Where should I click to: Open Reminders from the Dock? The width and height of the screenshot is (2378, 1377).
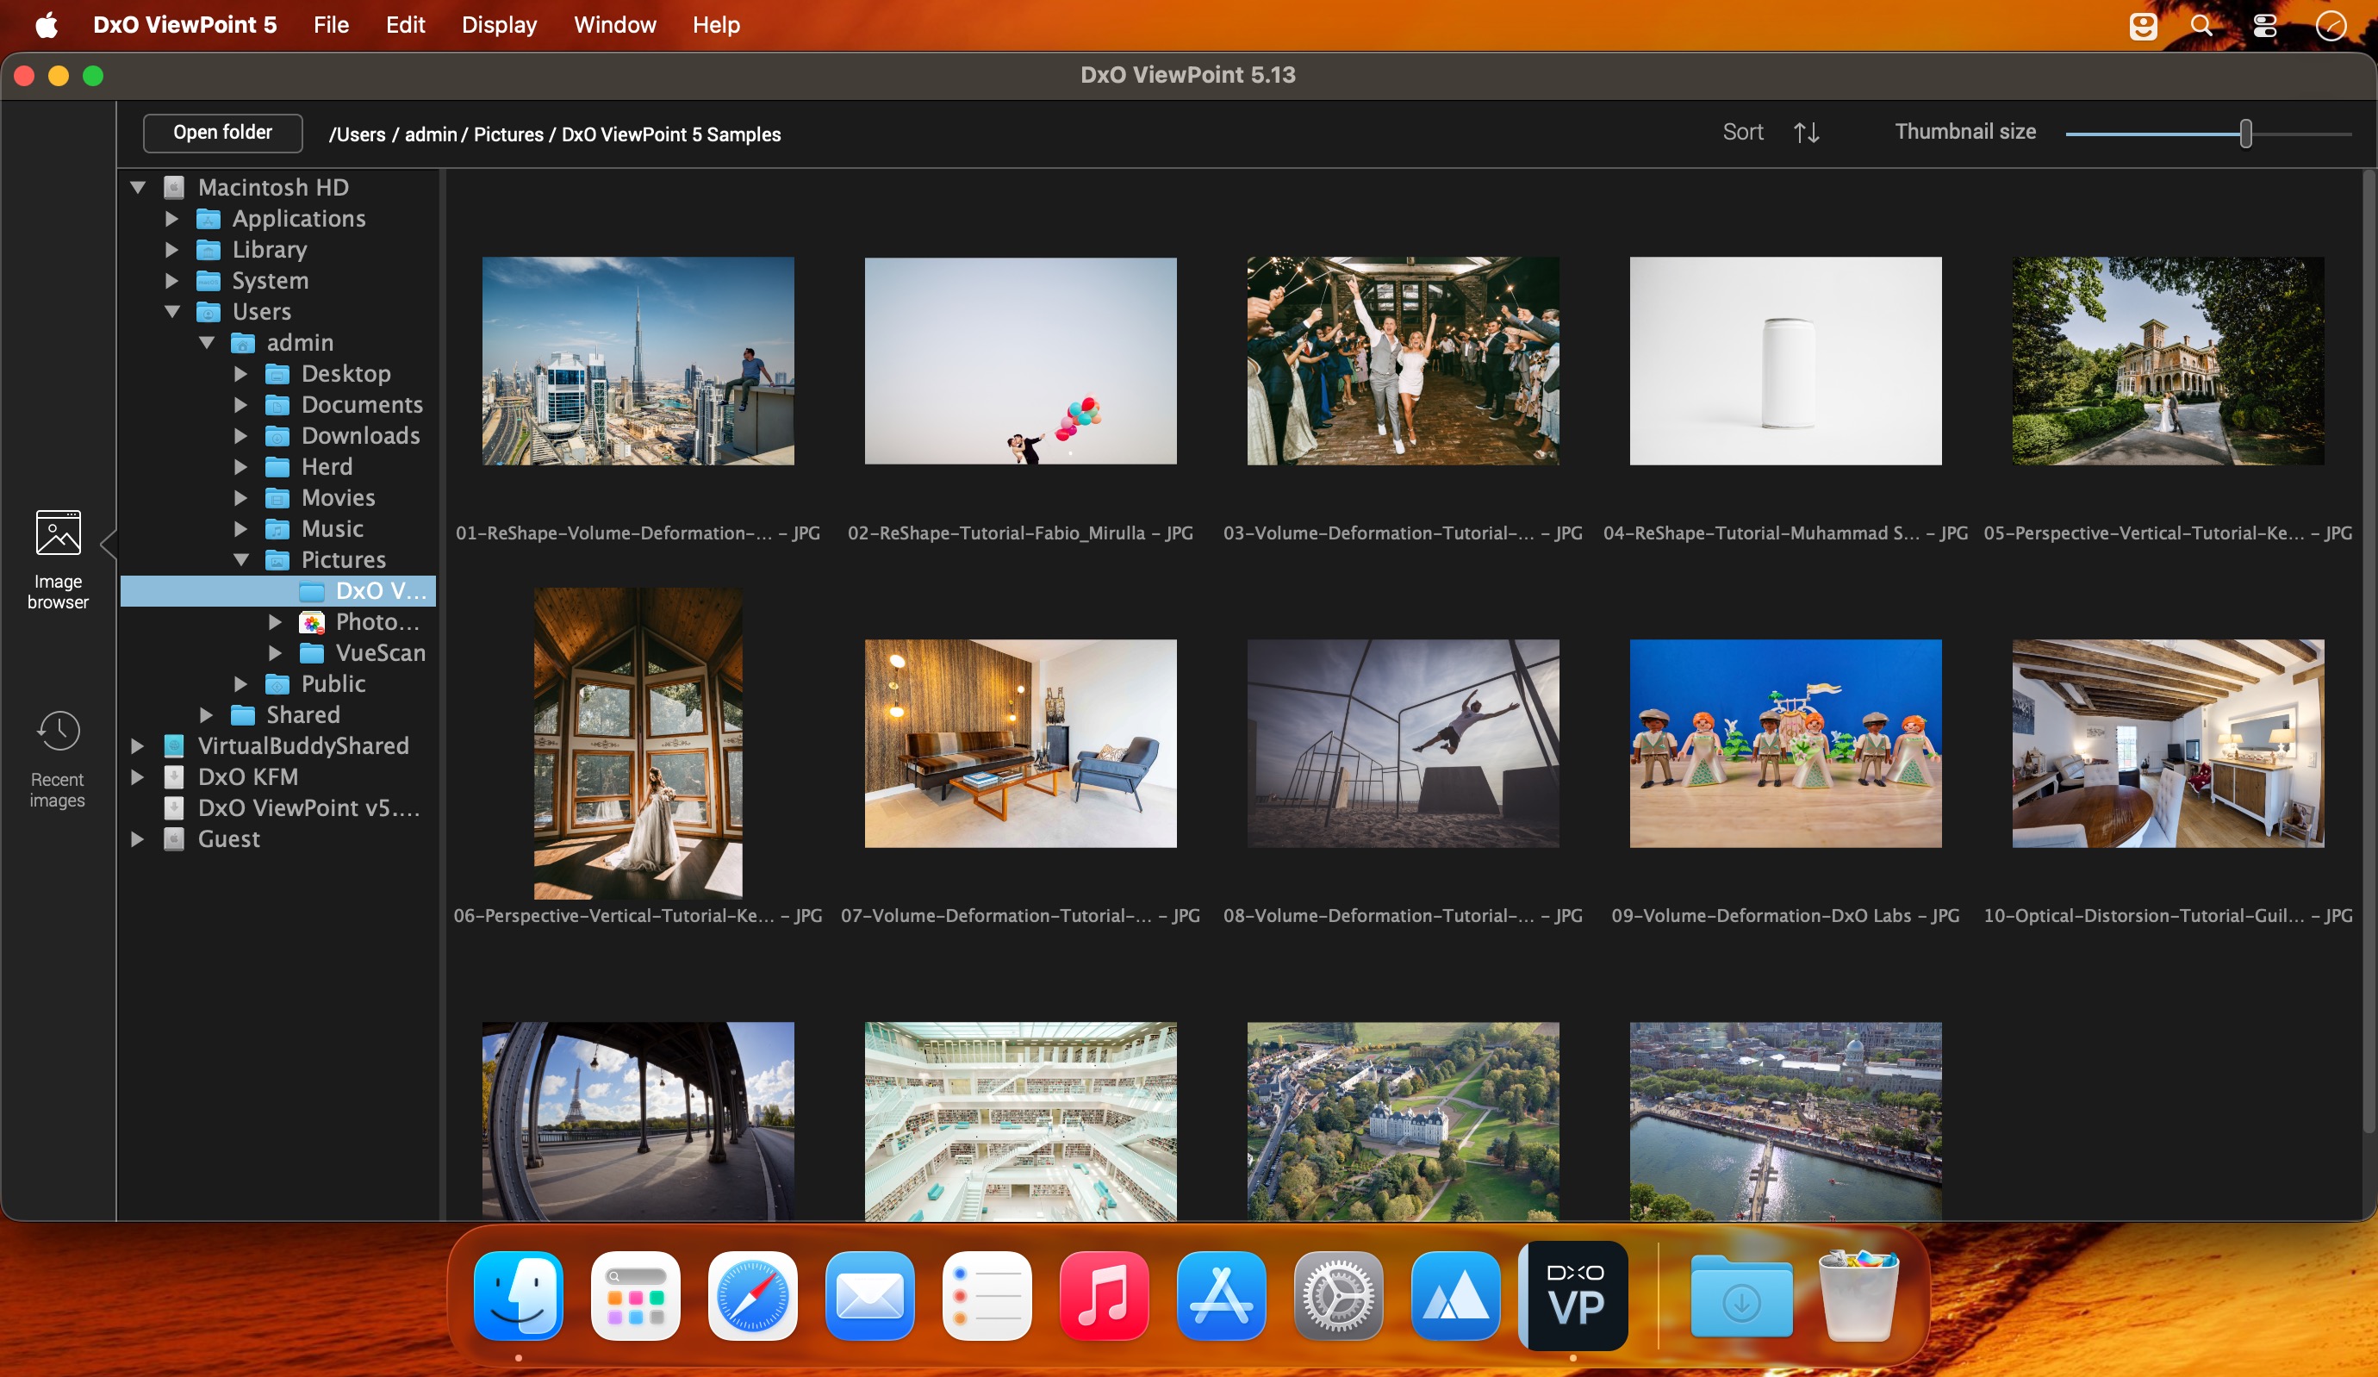[987, 1296]
